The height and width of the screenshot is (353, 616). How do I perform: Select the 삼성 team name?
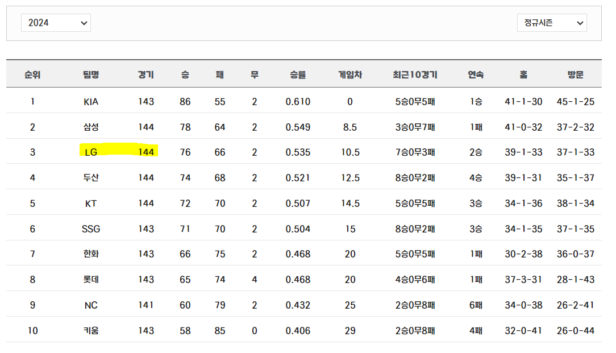pyautogui.click(x=91, y=127)
